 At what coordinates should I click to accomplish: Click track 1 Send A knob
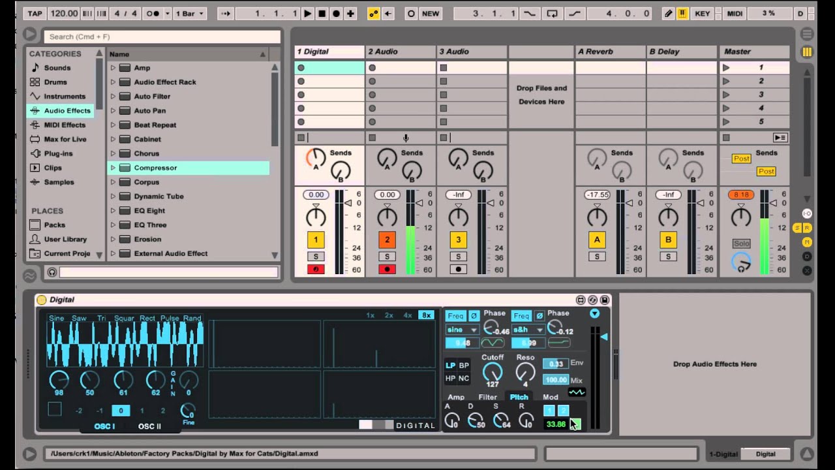(316, 157)
